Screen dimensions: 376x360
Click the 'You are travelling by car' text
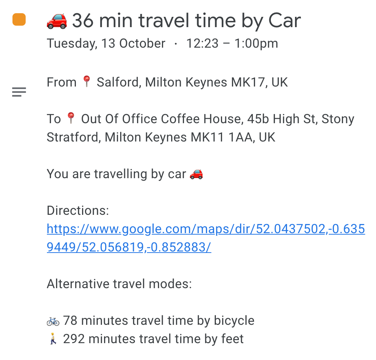pos(117,174)
